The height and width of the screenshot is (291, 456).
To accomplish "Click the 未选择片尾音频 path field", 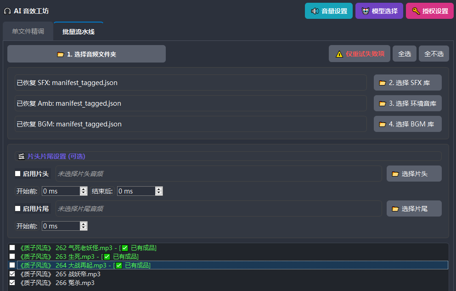I will coord(219,209).
